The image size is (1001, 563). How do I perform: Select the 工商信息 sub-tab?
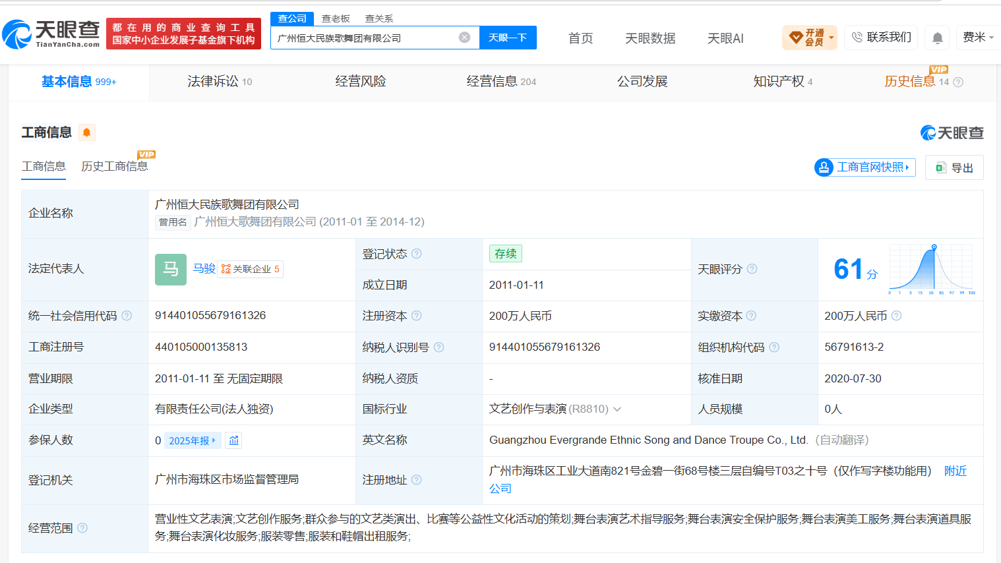coord(44,166)
